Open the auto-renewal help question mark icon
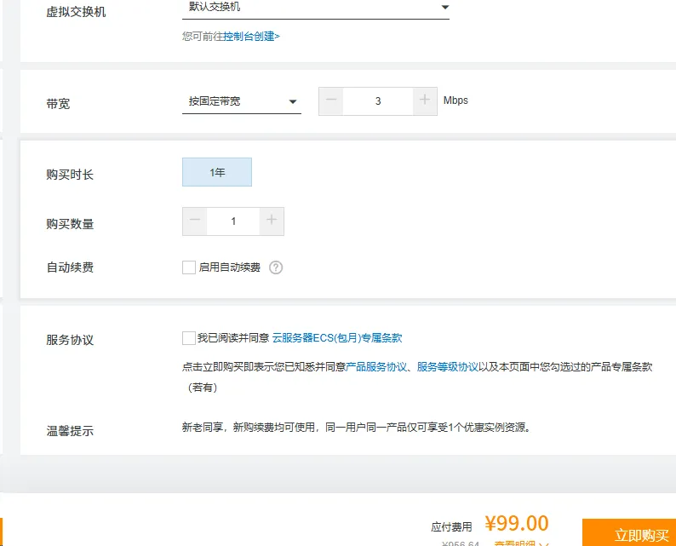The width and height of the screenshot is (676, 546). [276, 267]
